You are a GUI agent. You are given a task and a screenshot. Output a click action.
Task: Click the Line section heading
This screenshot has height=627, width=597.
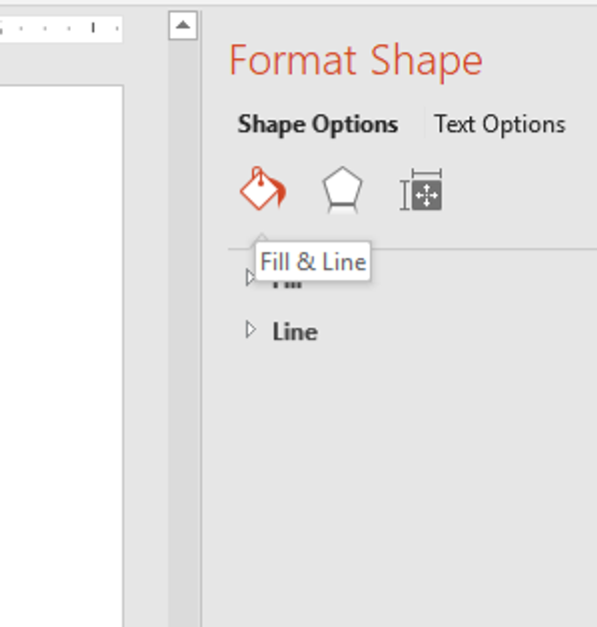(295, 331)
